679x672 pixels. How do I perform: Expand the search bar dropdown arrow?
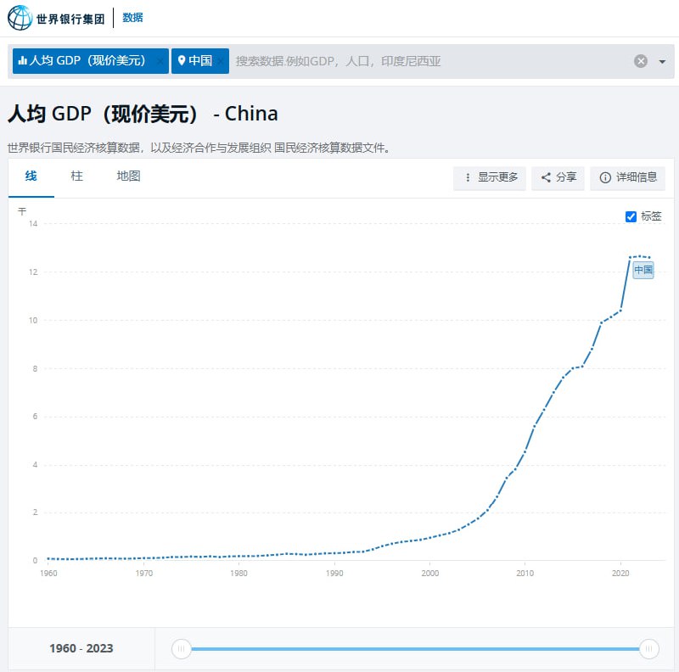(x=660, y=60)
